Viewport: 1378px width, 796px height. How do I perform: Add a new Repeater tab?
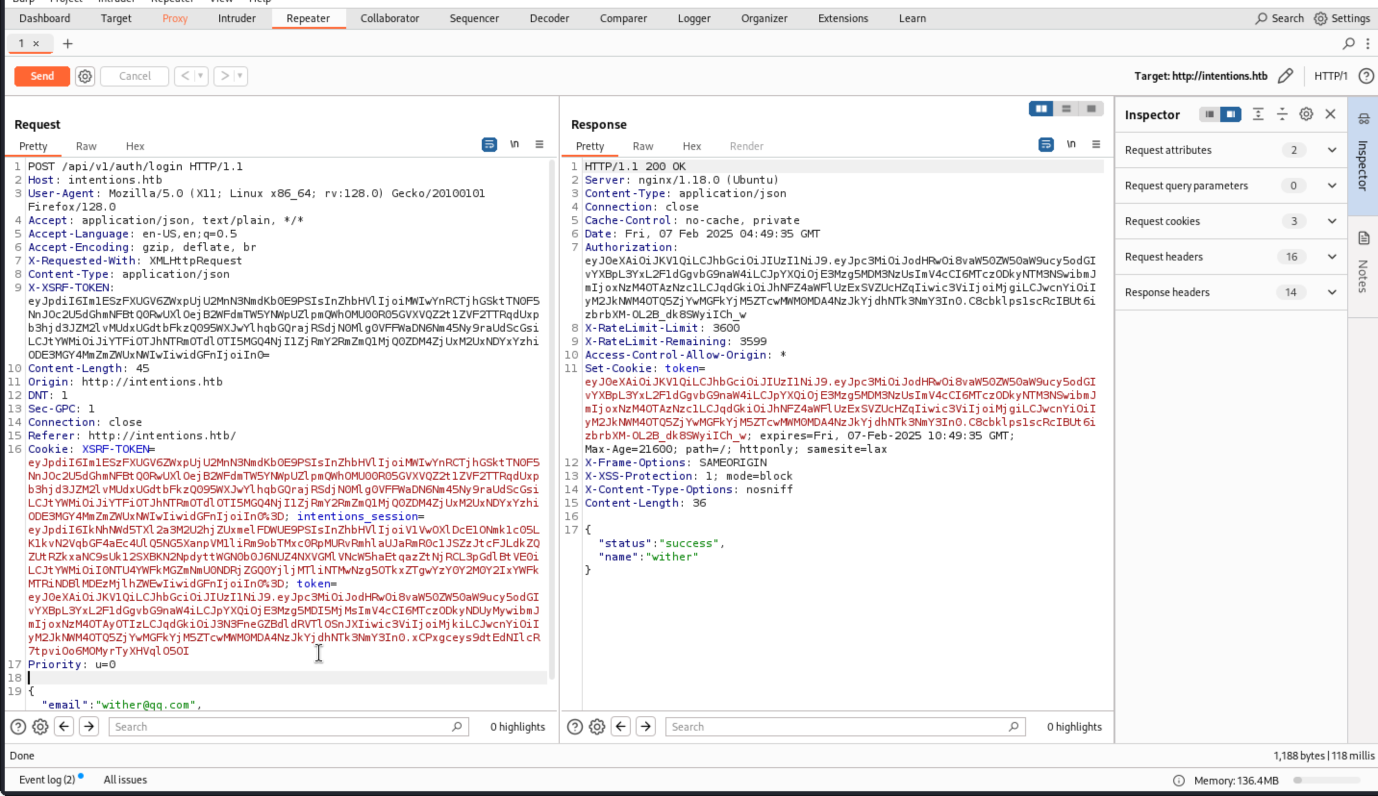[x=68, y=44]
